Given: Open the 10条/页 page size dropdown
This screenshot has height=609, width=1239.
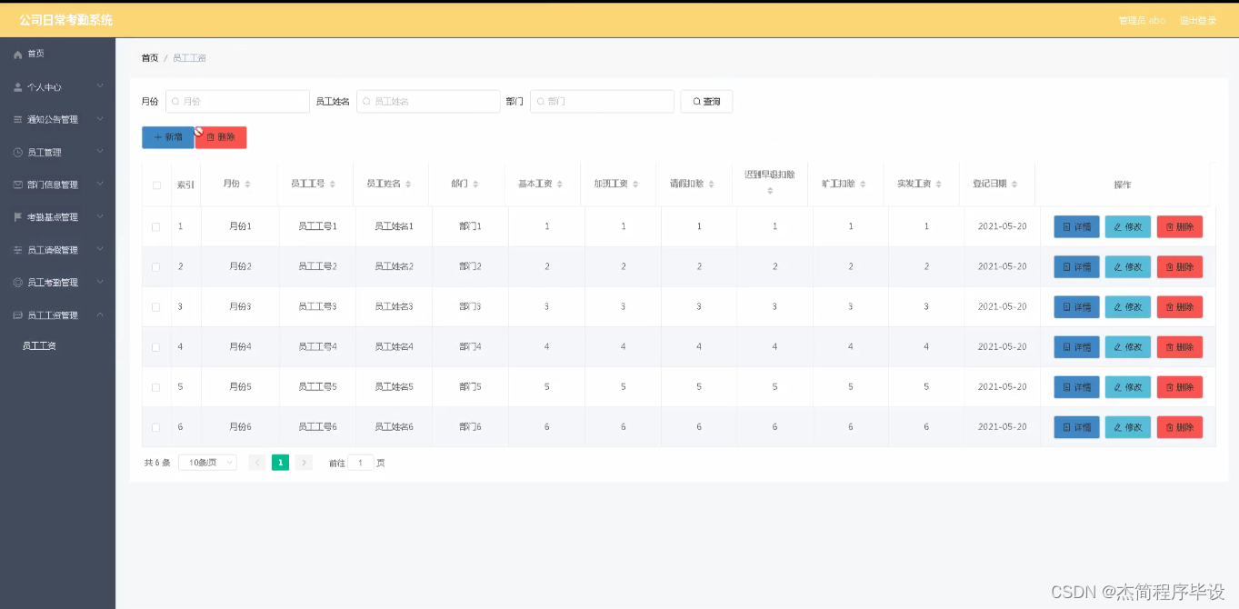Looking at the screenshot, I should [x=206, y=462].
